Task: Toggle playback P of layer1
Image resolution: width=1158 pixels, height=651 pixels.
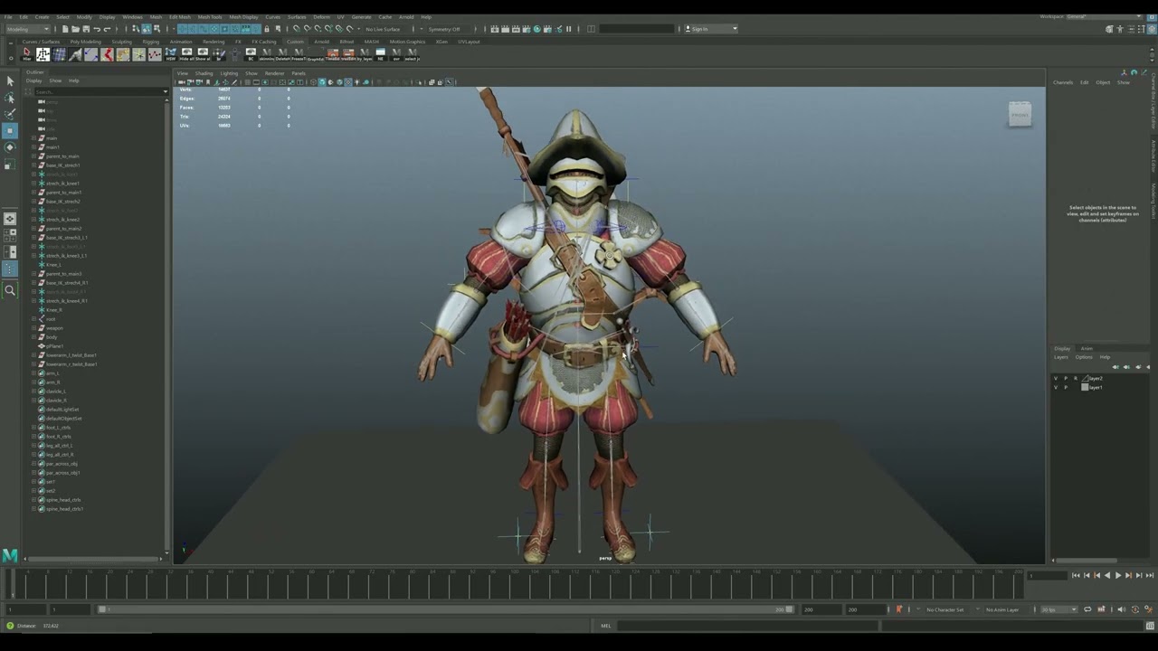Action: pos(1066,387)
